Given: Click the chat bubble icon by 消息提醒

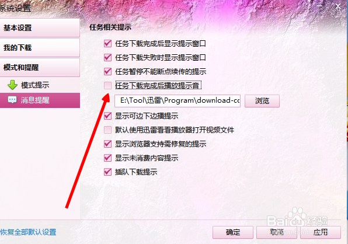Looking at the screenshot, I should click(12, 100).
